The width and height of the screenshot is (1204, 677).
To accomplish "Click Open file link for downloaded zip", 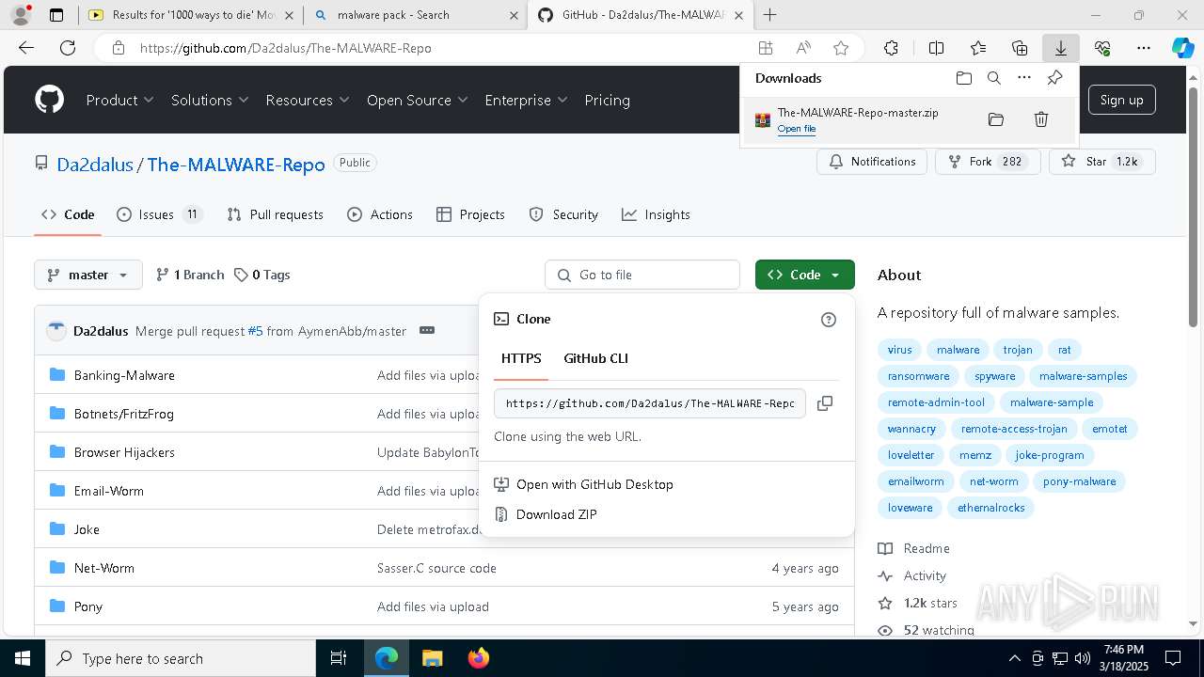I will pyautogui.click(x=797, y=129).
